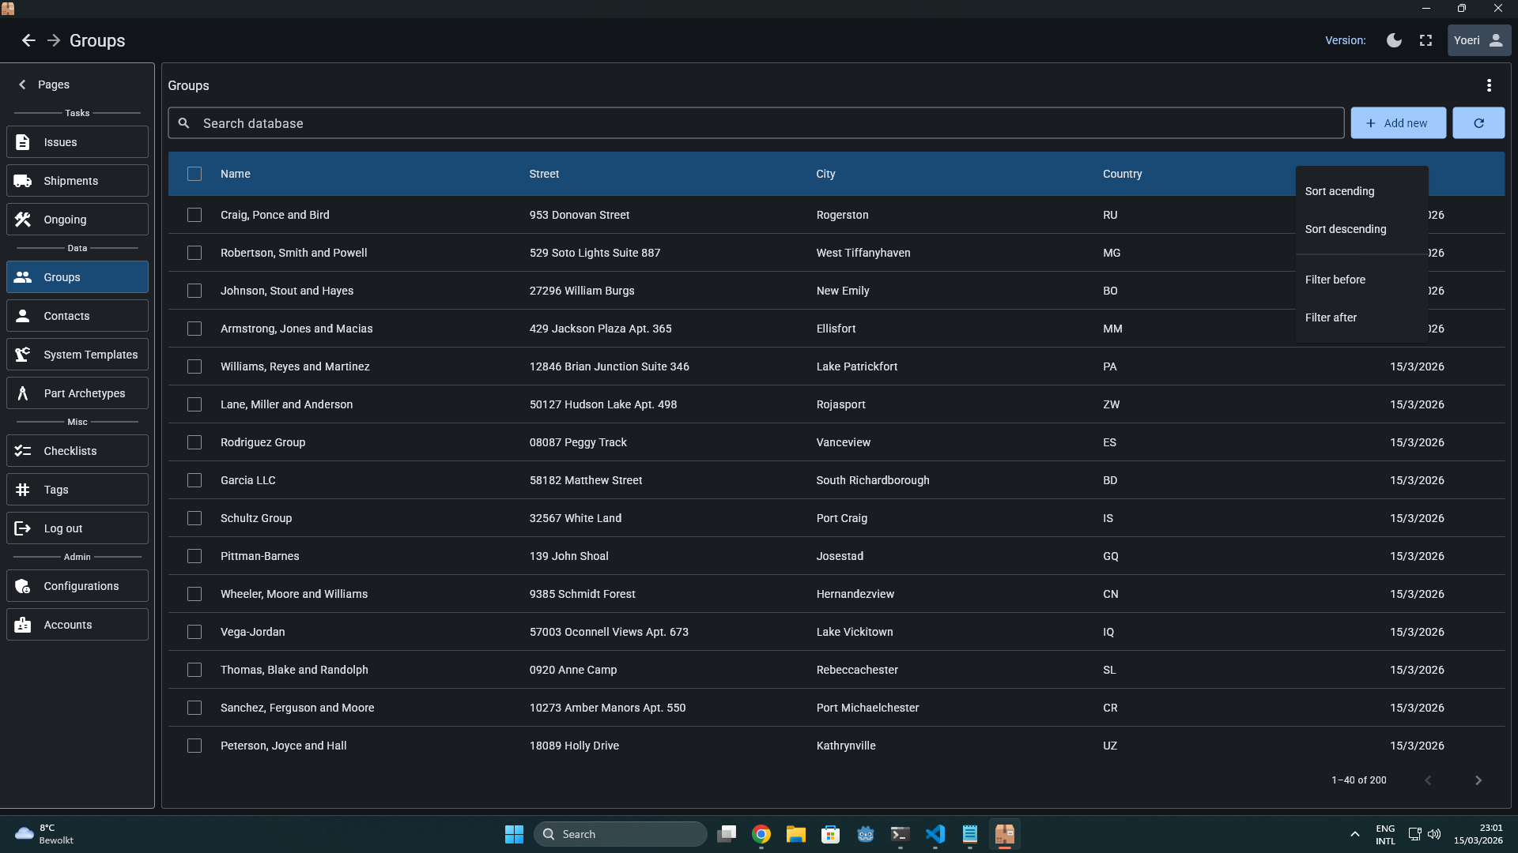
Task: Click the fullscreen icon in header
Action: (1425, 40)
